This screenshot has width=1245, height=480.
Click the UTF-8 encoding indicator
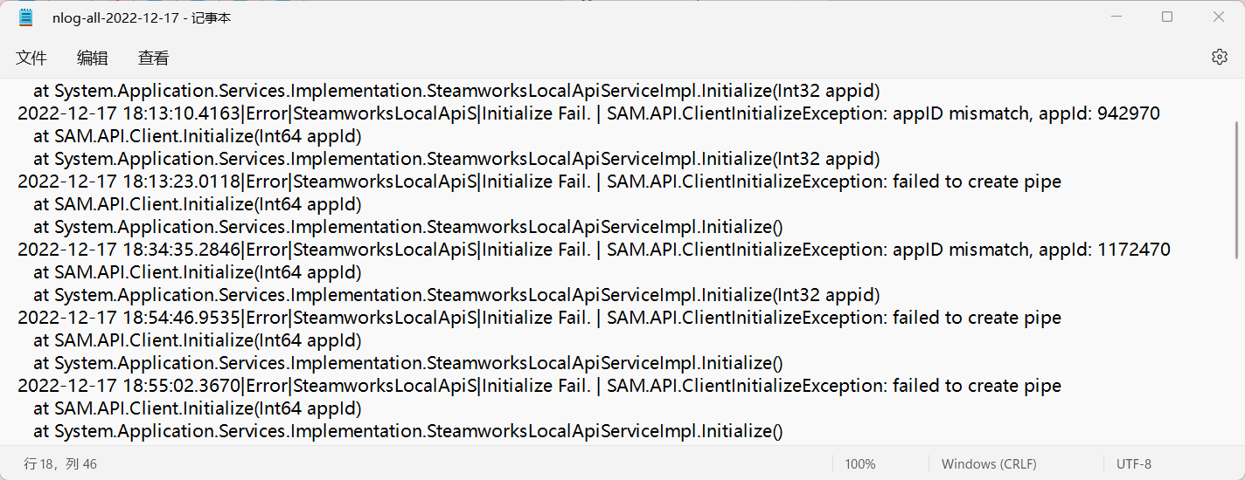tap(1134, 464)
